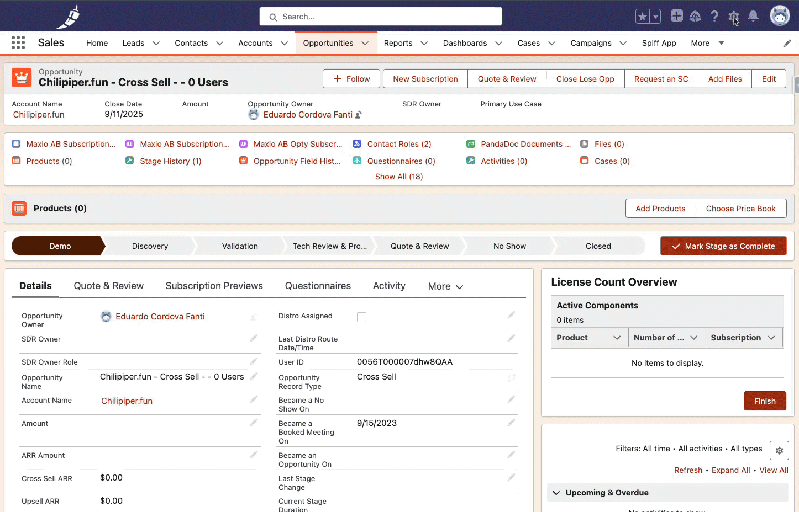Click the Favorites star icon
Screen dimensions: 799x512
tap(642, 17)
